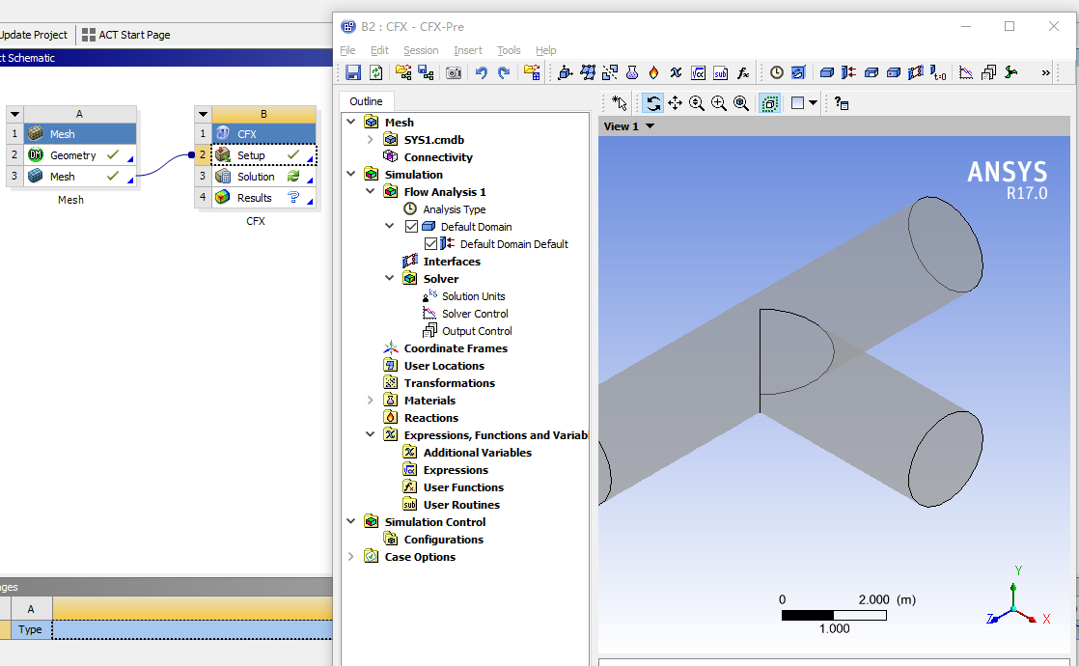The height and width of the screenshot is (666, 1079).
Task: Open the View 1 dropdown arrow
Action: 650,125
